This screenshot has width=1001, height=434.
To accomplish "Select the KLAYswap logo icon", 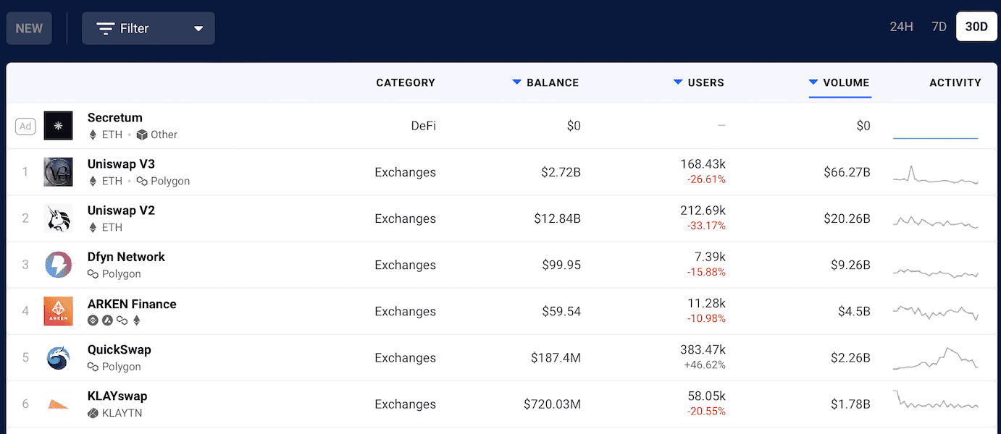I will coord(58,404).
